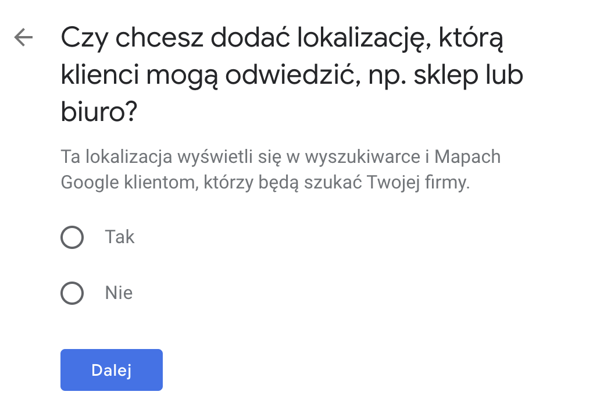Click the Tak option label text
This screenshot has width=593, height=413.
[120, 237]
